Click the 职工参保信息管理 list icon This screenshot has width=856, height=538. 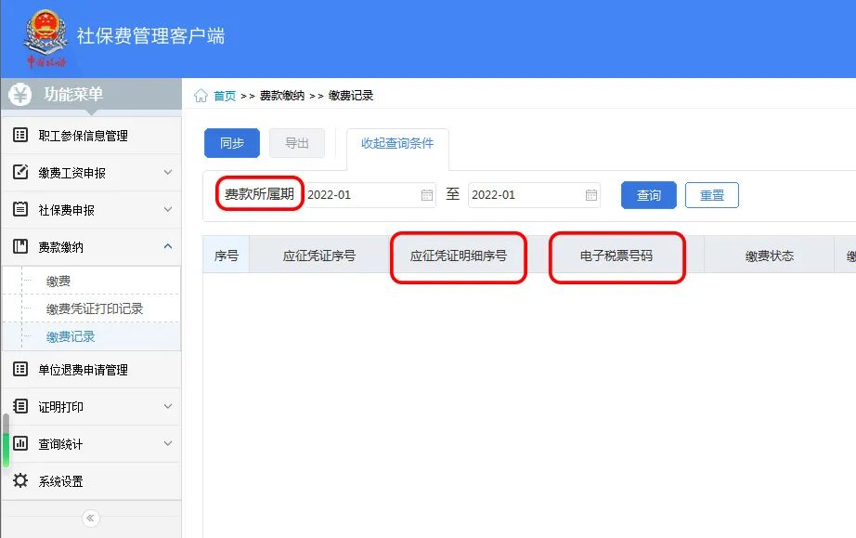pyautogui.click(x=20, y=136)
